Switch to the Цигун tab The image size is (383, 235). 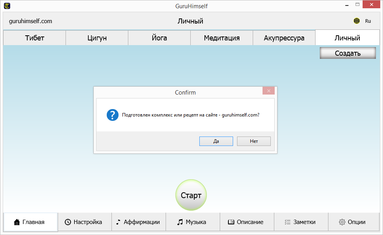tap(97, 38)
